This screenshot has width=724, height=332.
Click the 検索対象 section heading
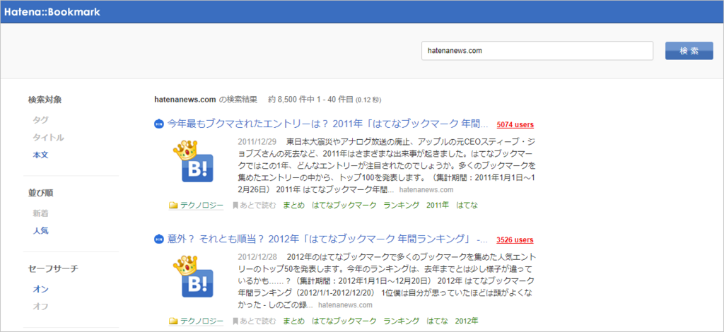45,99
